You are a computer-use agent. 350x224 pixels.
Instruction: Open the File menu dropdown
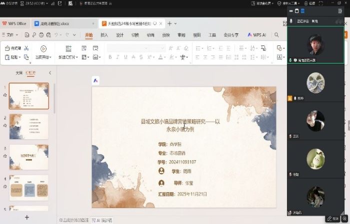pyautogui.click(x=12, y=35)
